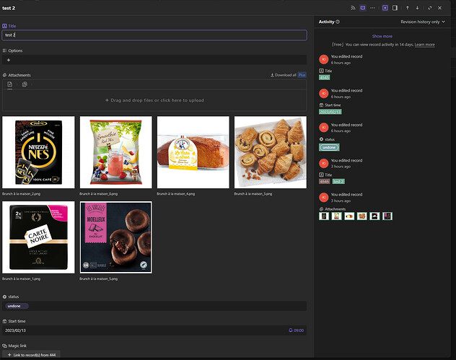Click undone tag in activity history
456x360 pixels.
click(x=329, y=147)
